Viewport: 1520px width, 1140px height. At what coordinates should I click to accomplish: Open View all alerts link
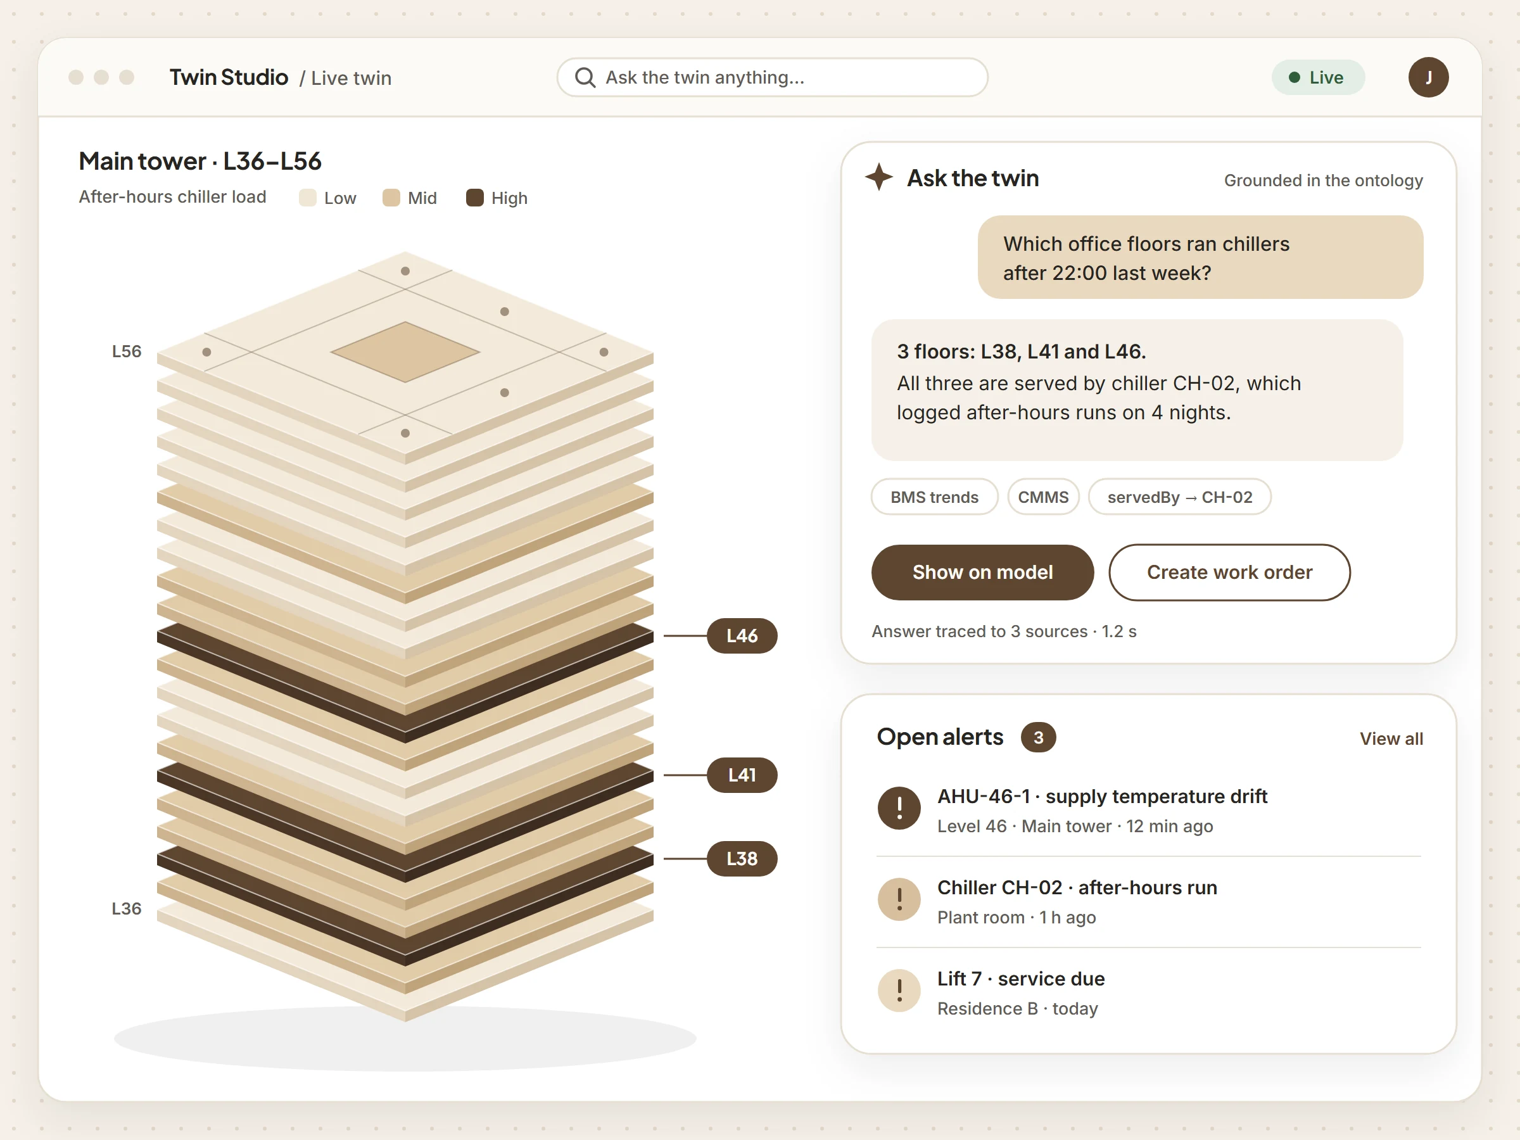[x=1391, y=738]
